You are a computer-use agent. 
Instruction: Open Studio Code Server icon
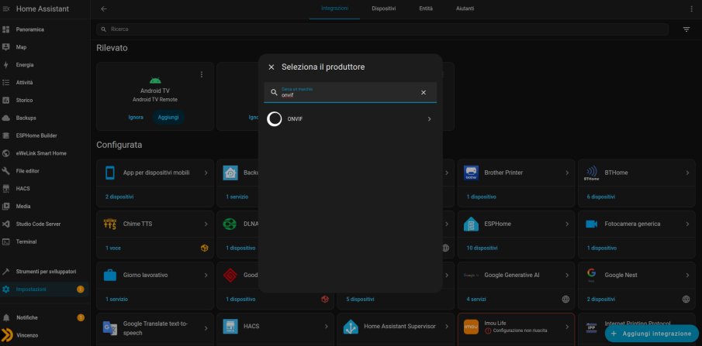click(x=6, y=224)
